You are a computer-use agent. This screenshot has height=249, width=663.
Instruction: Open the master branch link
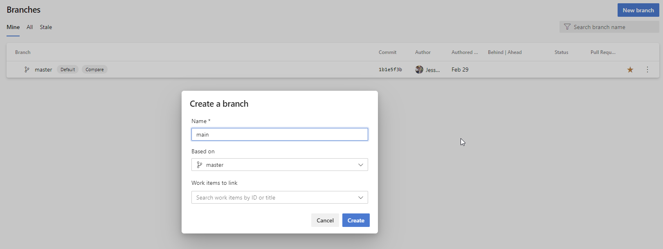click(x=43, y=70)
